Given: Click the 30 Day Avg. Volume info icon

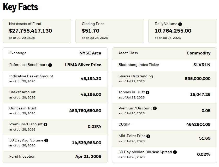Looking at the screenshot, I should pos(46,140).
